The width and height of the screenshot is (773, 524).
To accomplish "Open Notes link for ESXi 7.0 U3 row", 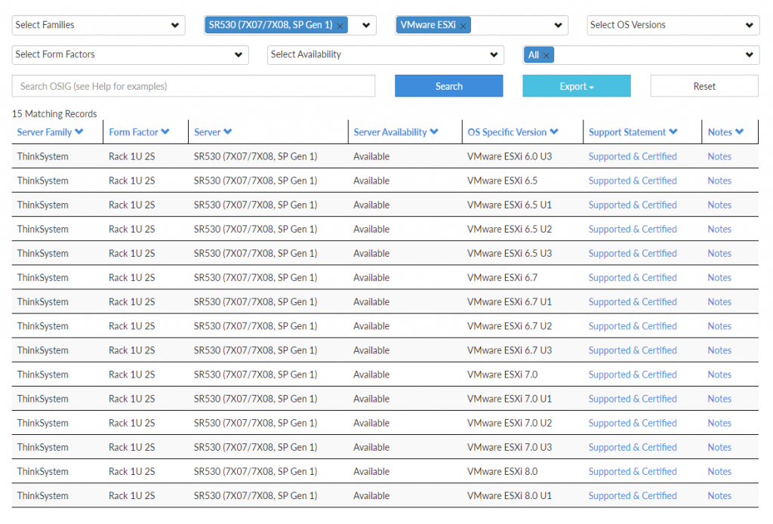I will click(719, 447).
